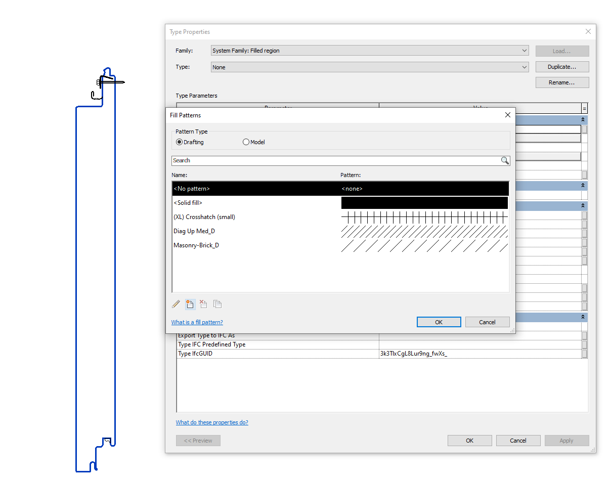Select the <No pattern> row
This screenshot has width=611, height=479.
[340, 189]
